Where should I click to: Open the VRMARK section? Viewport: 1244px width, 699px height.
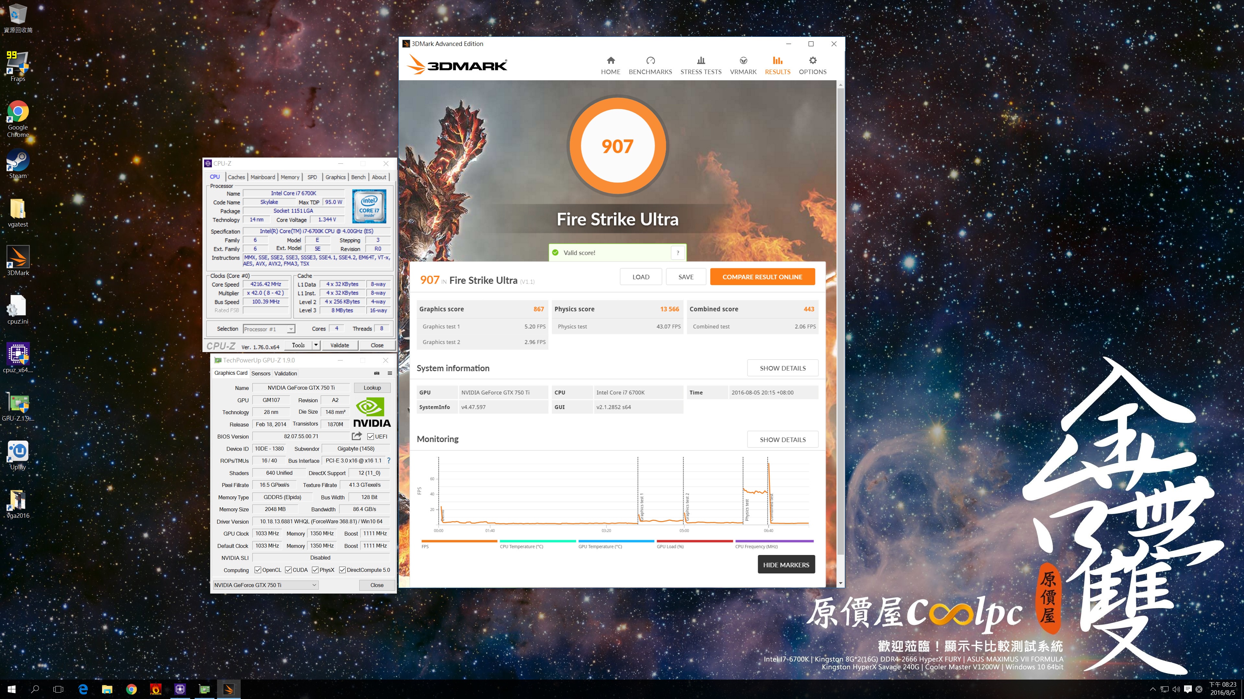743,66
